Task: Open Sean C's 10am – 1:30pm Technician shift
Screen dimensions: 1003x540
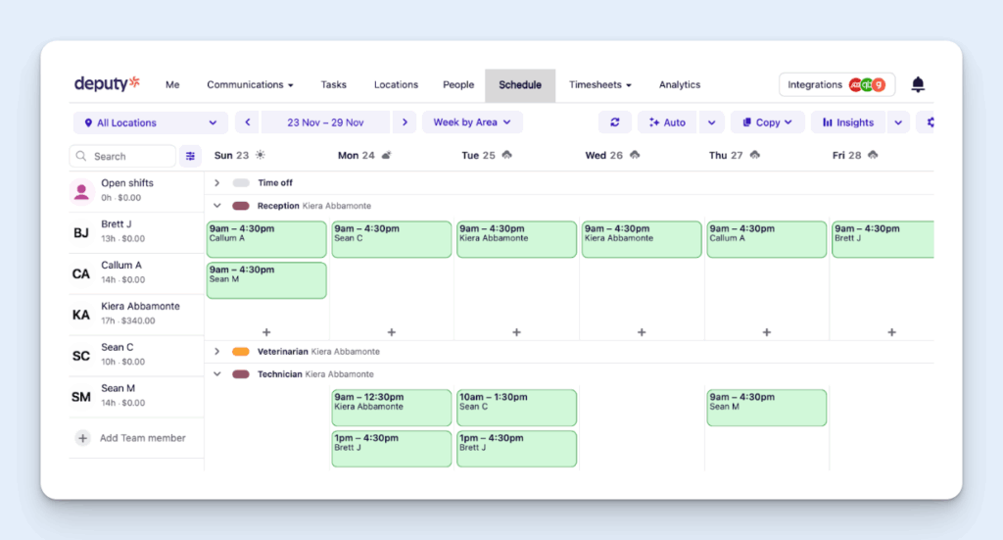Action: click(516, 408)
